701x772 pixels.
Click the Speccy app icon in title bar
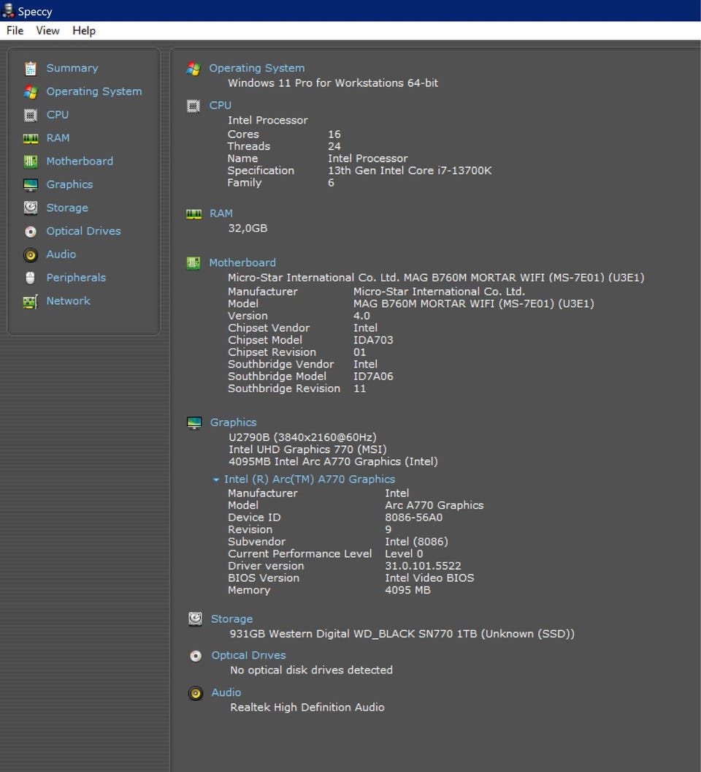(8, 11)
